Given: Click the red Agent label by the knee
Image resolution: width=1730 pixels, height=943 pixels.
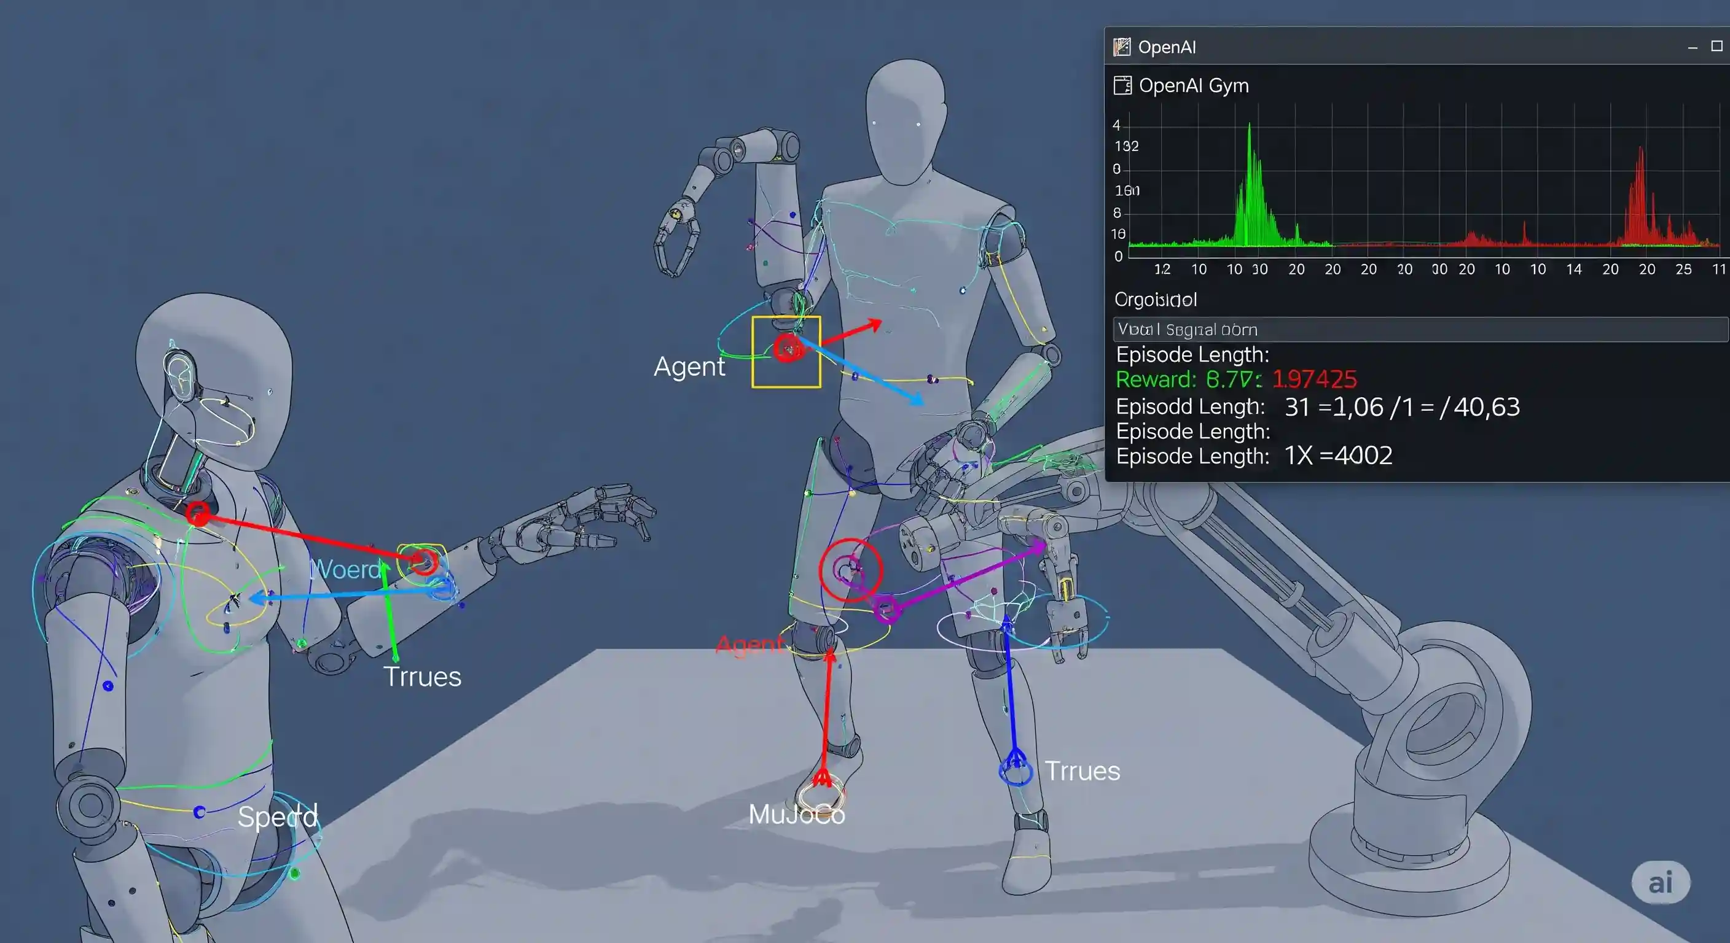Looking at the screenshot, I should (749, 645).
